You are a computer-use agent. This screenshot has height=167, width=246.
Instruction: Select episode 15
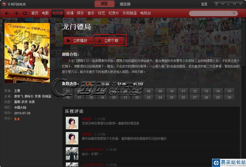point(229,91)
